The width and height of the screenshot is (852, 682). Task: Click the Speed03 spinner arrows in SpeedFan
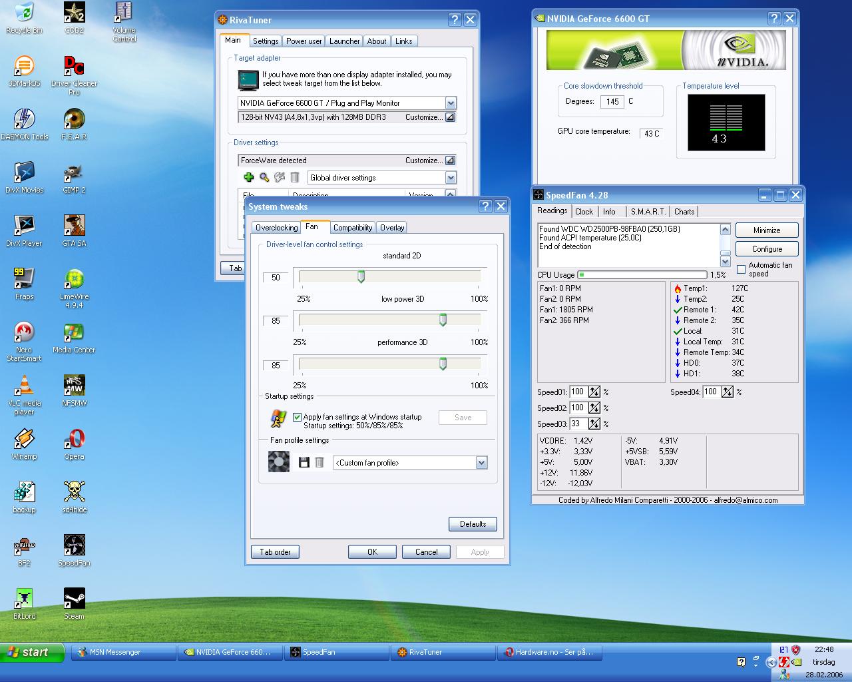[594, 424]
